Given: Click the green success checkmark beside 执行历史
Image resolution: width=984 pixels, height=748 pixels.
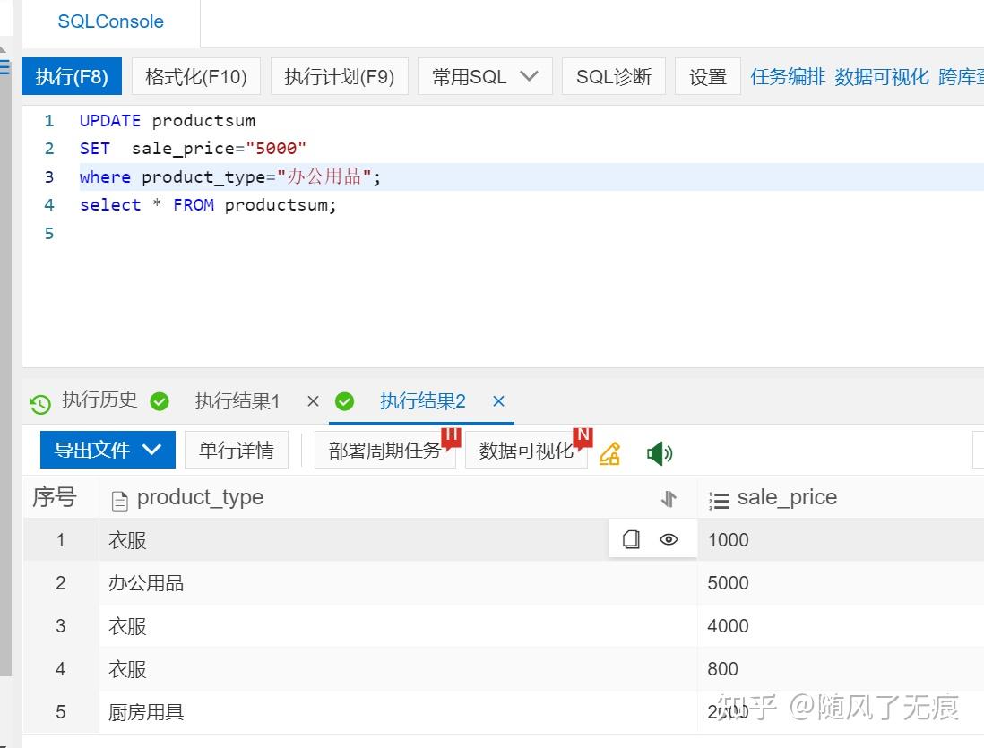Looking at the screenshot, I should pyautogui.click(x=160, y=401).
